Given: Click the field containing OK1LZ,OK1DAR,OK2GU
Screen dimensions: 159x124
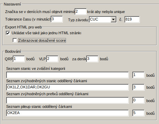Looking at the screenshot, I should click(67, 87).
